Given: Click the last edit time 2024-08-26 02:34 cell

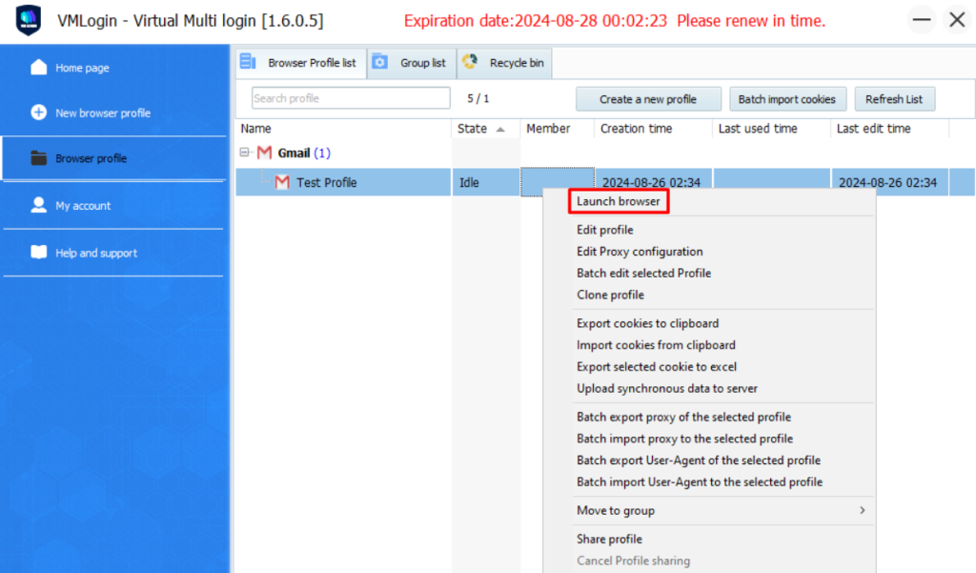Looking at the screenshot, I should 889,182.
